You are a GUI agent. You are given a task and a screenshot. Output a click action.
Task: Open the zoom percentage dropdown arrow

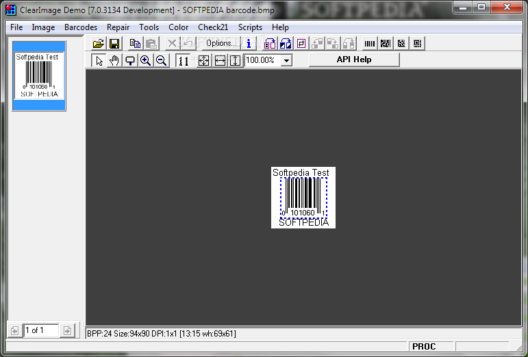pos(286,60)
